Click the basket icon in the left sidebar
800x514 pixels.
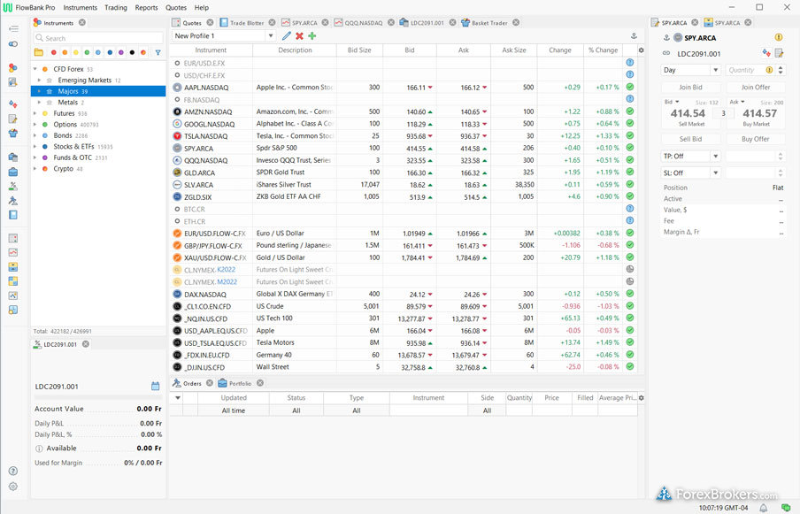[13, 133]
